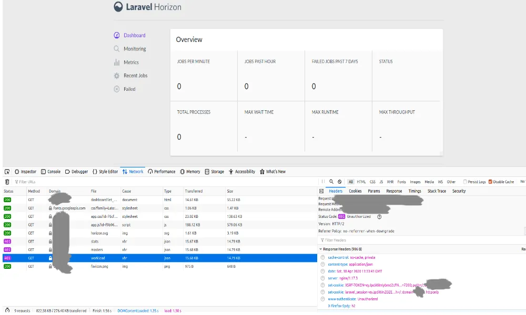This screenshot has width=526, height=315.
Task: Click the stopwatch performance analysis icon in status bar
Action: tap(7, 310)
